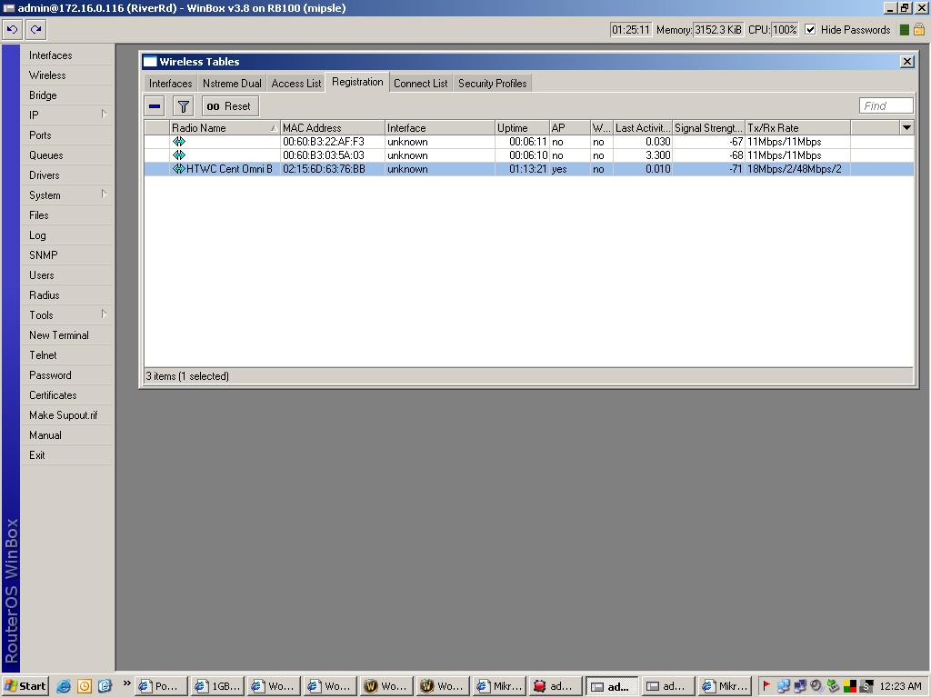Viewport: 931px width, 698px height.
Task: Sort by the Radio Name column header
Action: pos(225,127)
